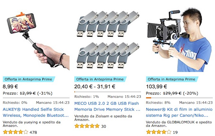215x136 pixels.
Task: Open the 30 reviews count
Action: pos(104,126)
